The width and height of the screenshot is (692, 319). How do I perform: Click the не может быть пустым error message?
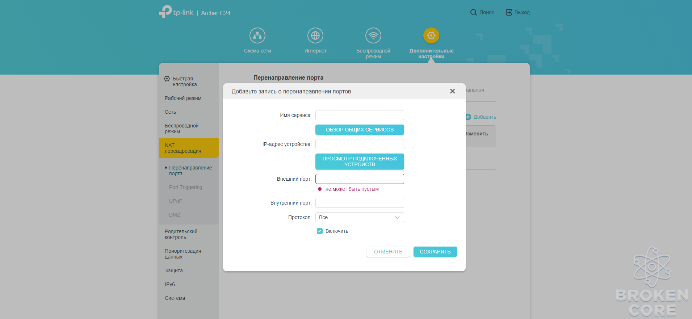[352, 189]
